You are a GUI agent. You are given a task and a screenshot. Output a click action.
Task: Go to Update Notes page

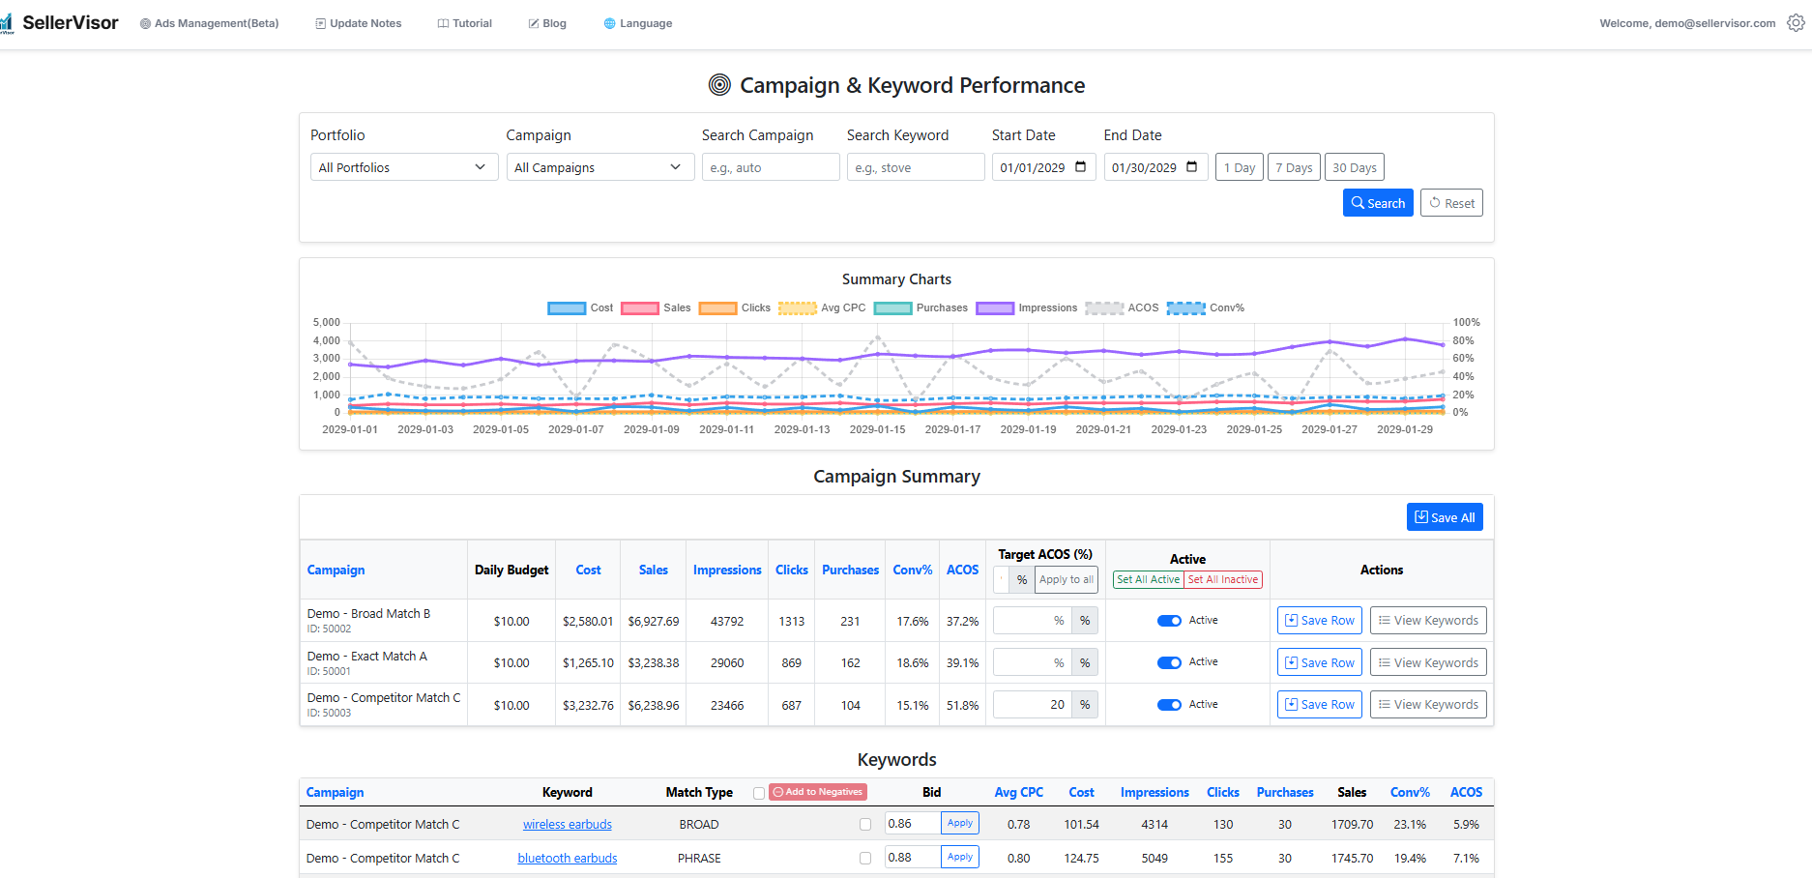pos(358,23)
